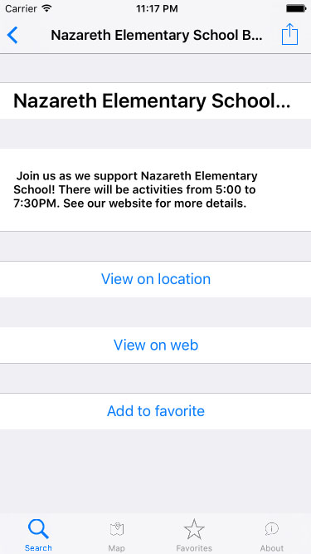Tap the 11:17 PM status bar clock
Viewport: 311px width, 554px height.
click(157, 9)
